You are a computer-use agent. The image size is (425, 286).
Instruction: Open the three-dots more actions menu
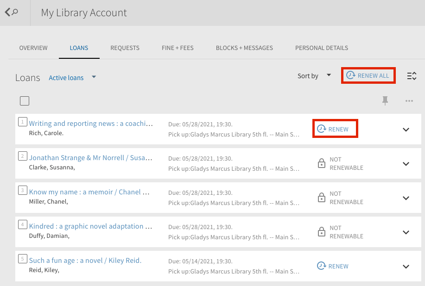[409, 101]
